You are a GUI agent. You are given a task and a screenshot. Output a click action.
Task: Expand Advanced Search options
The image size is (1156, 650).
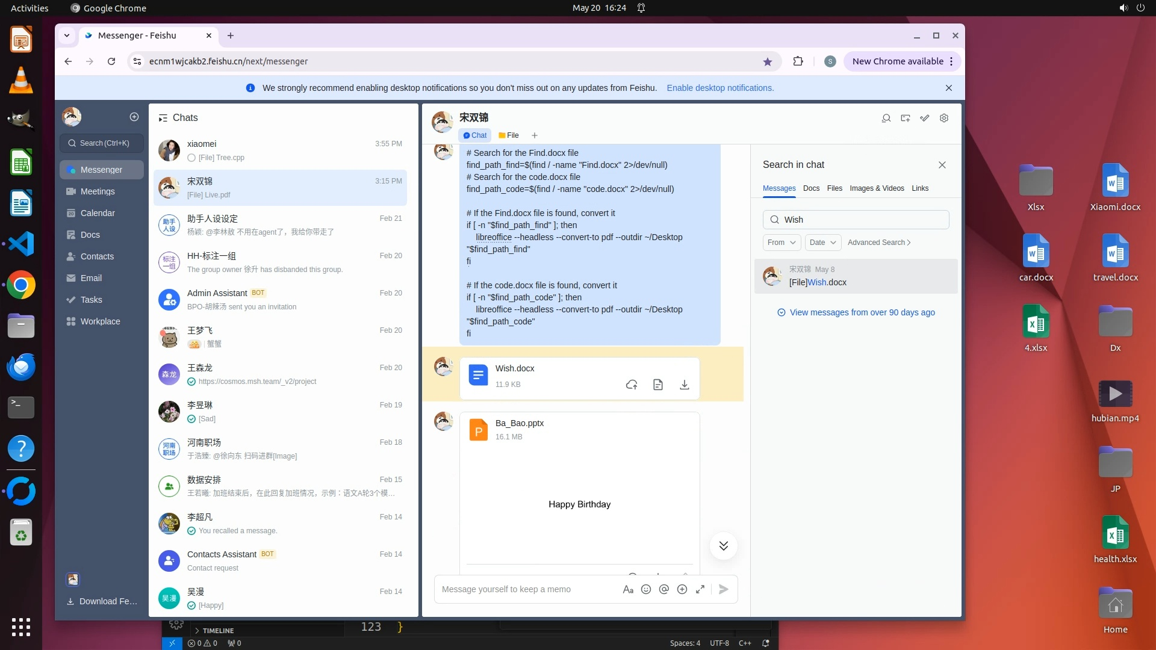pyautogui.click(x=879, y=243)
